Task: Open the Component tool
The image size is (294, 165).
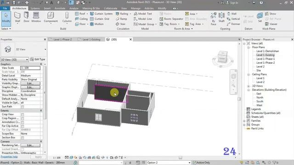Action: pos(51,17)
